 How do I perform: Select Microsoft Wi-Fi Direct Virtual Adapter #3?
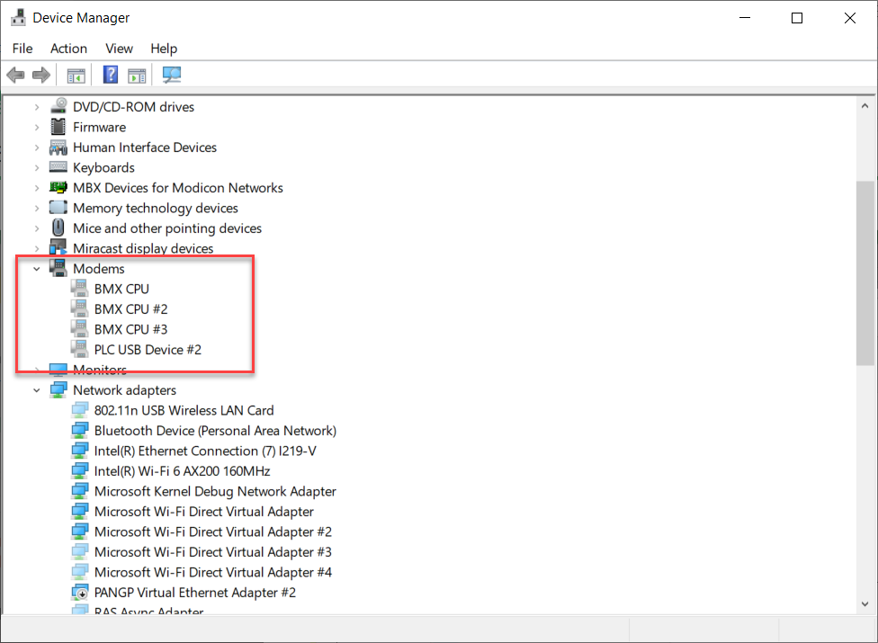click(213, 552)
